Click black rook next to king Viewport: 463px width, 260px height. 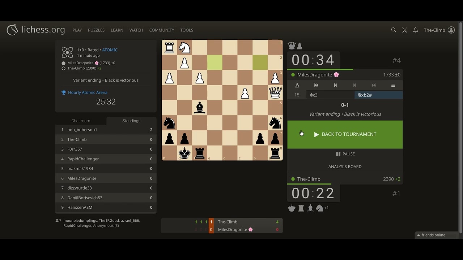[x=200, y=153]
